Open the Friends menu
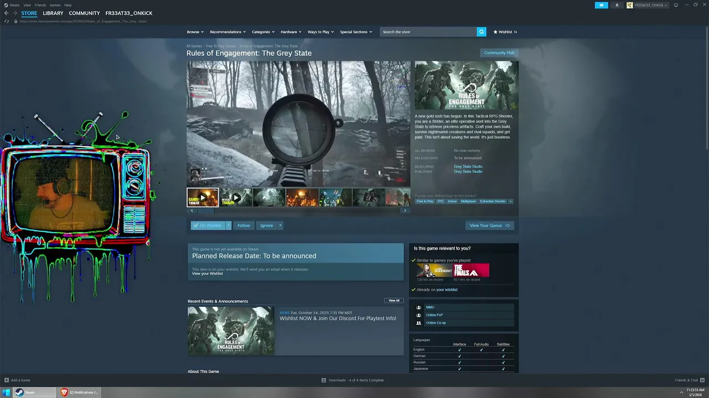This screenshot has height=398, width=709. click(40, 5)
